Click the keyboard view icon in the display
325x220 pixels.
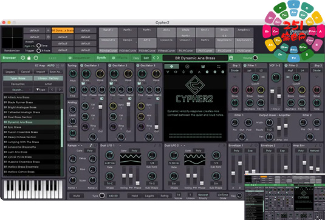(203, 67)
